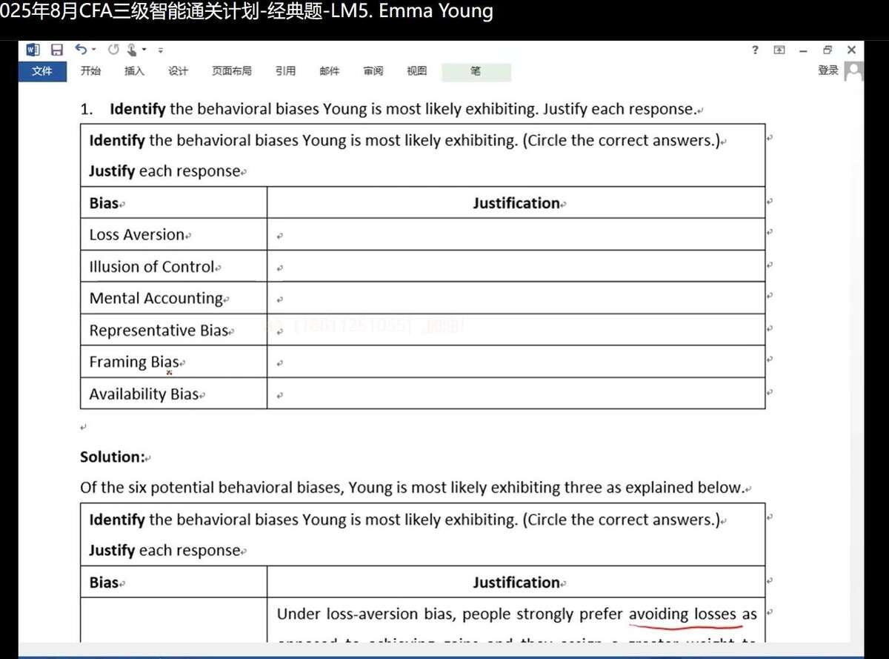Open the 文件 (File) tab
The width and height of the screenshot is (889, 659).
click(42, 71)
